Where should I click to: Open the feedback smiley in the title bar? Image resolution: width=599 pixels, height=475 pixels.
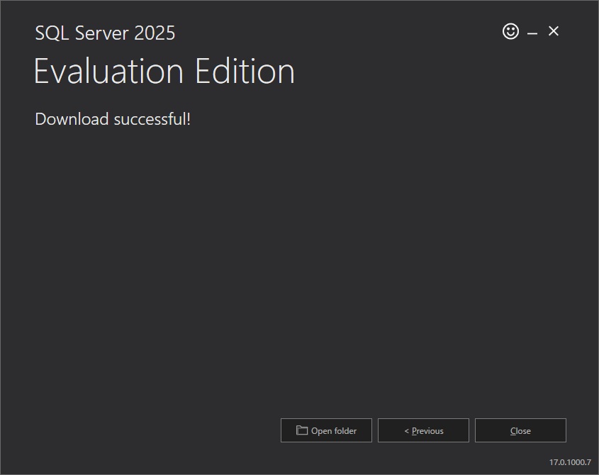coord(510,31)
